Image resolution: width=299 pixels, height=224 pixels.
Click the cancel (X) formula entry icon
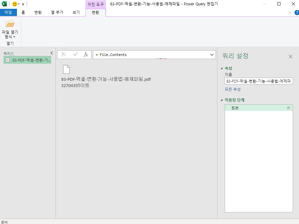tap(64, 54)
